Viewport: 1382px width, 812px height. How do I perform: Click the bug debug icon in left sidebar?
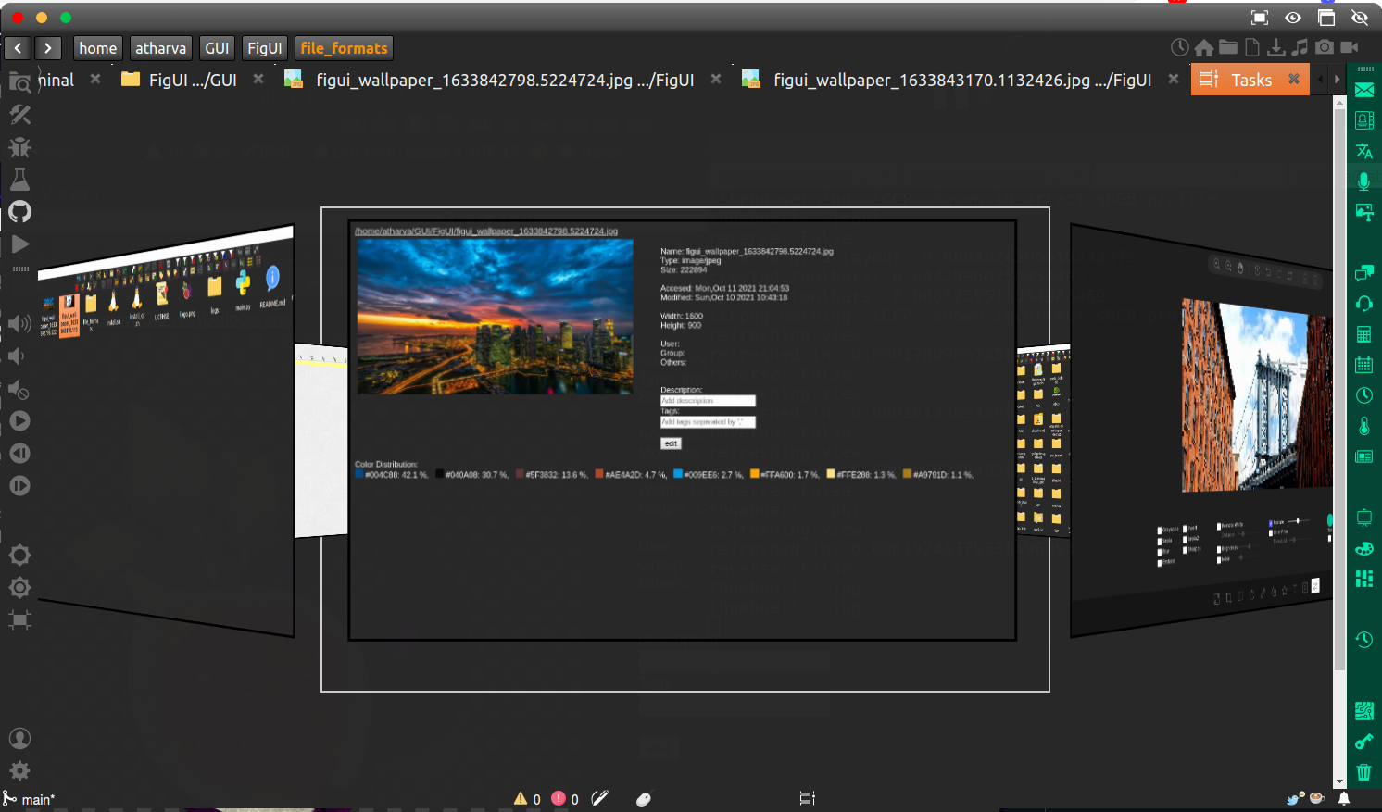tap(19, 147)
